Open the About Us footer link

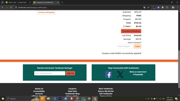coord(39,89)
